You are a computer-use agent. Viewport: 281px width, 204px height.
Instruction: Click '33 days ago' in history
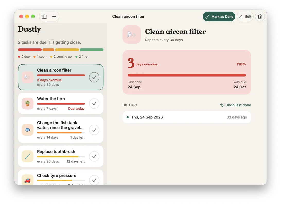coord(237,117)
